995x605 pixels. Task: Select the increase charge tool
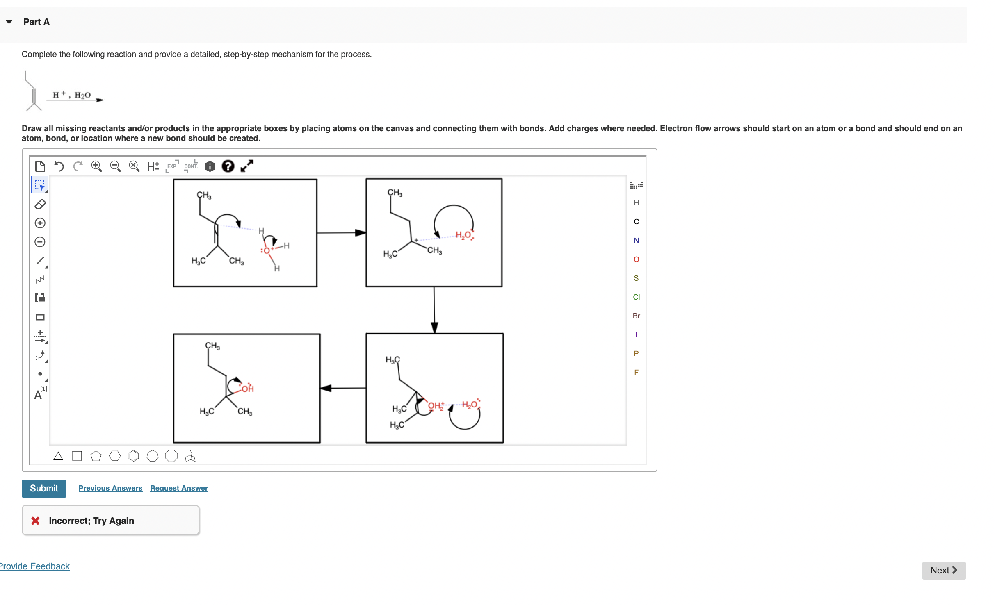(40, 223)
